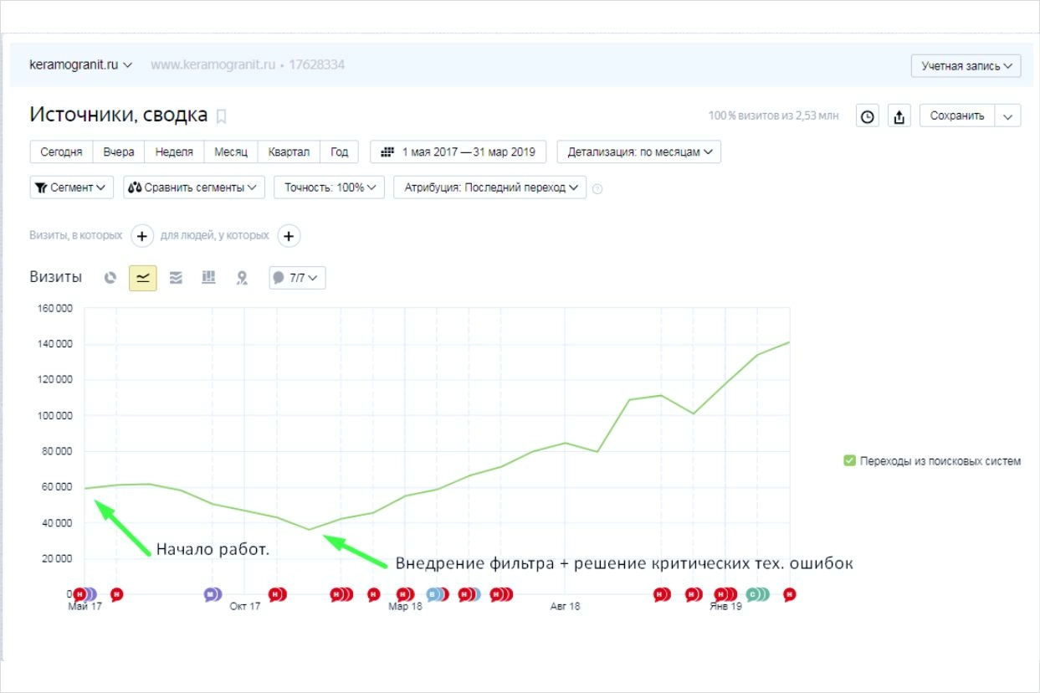Open the map chart view
This screenshot has height=693, width=1040.
pyautogui.click(x=242, y=278)
